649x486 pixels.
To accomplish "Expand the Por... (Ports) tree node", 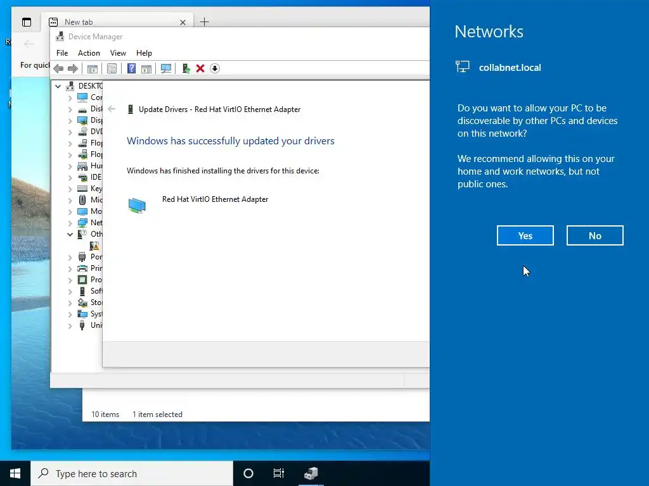I will 70,257.
